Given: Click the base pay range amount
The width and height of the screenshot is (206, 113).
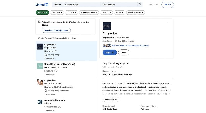Looking at the screenshot, I should pyautogui.click(x=117, y=74).
